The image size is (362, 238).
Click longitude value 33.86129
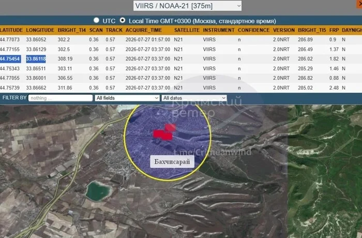(36, 49)
